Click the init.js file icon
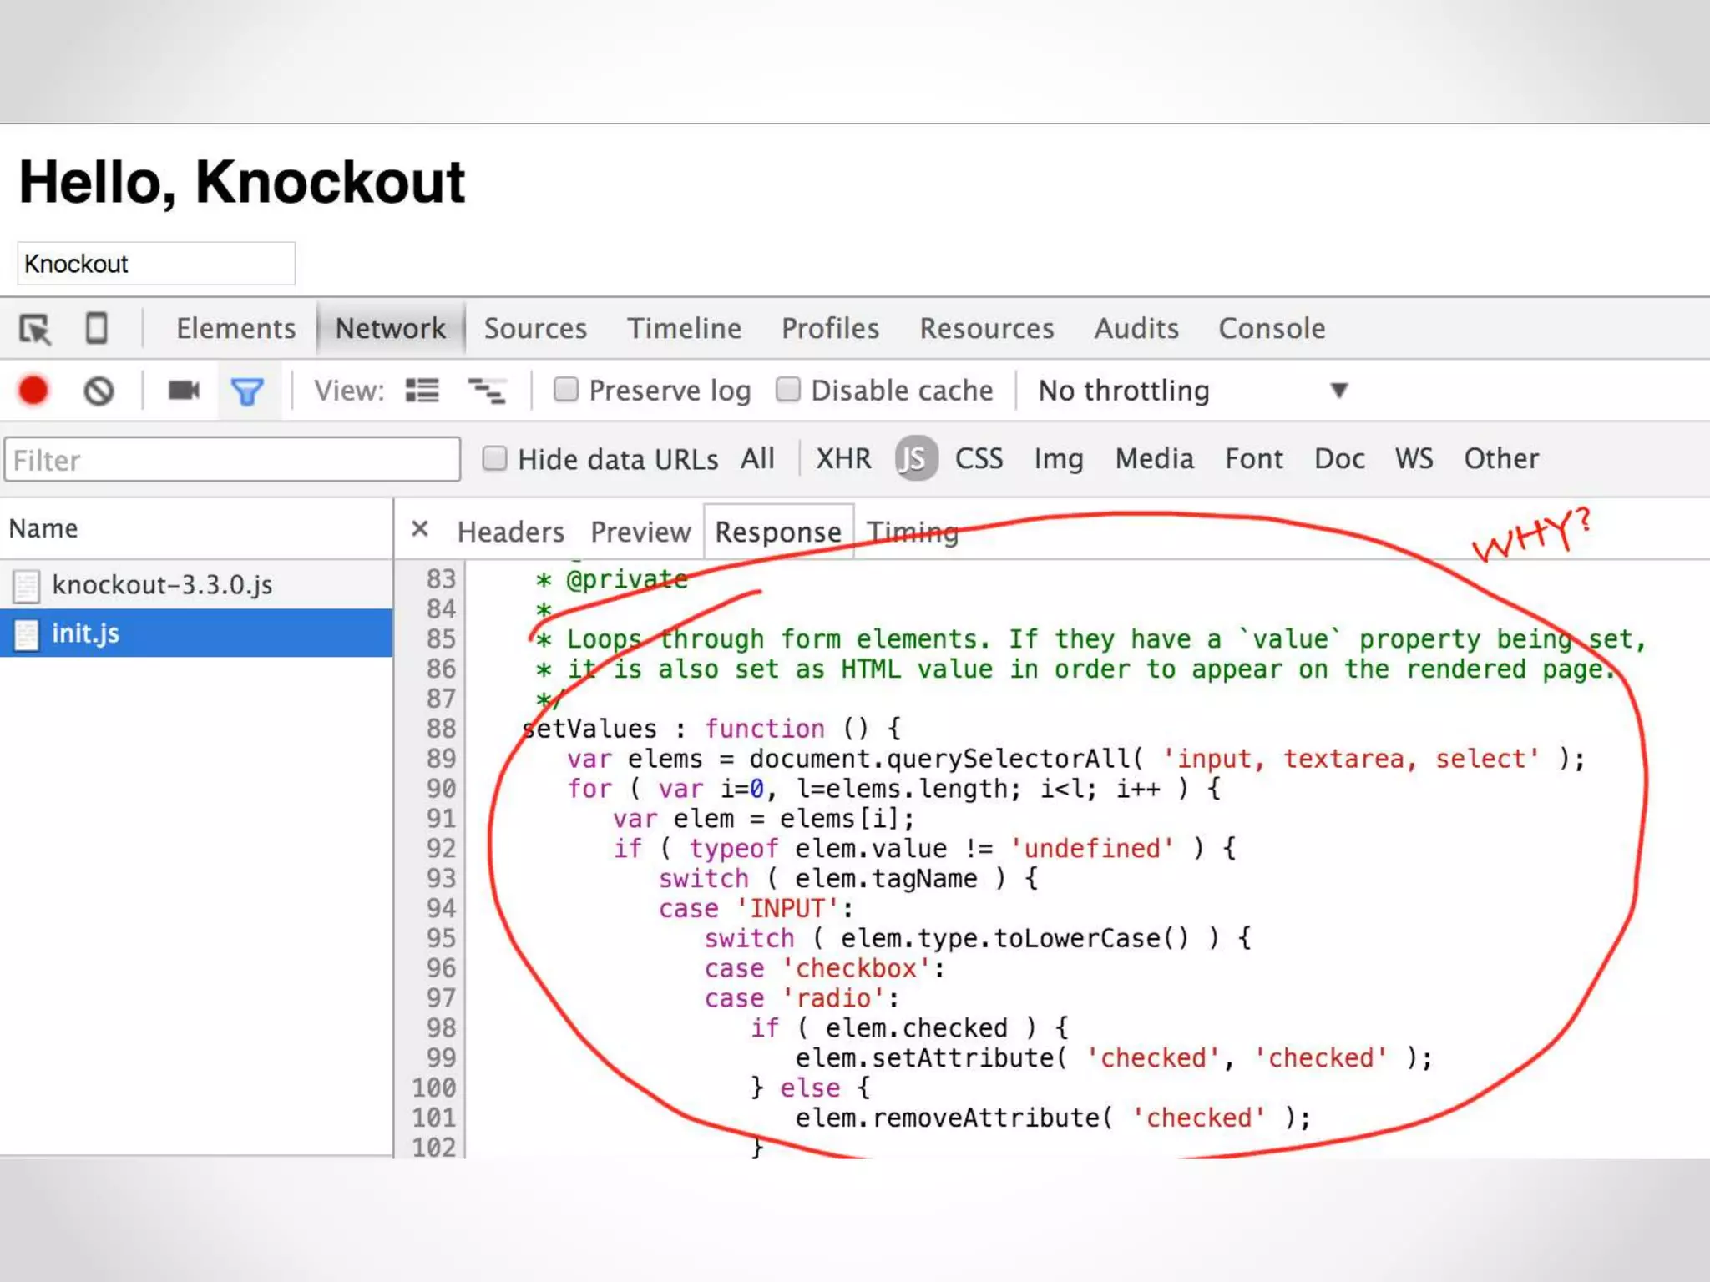 click(26, 634)
